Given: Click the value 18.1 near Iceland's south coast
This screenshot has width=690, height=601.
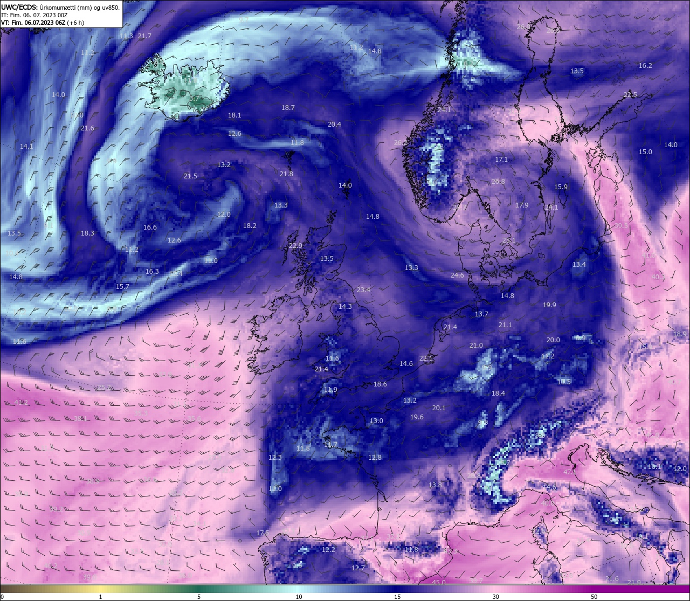Looking at the screenshot, I should pyautogui.click(x=234, y=115).
